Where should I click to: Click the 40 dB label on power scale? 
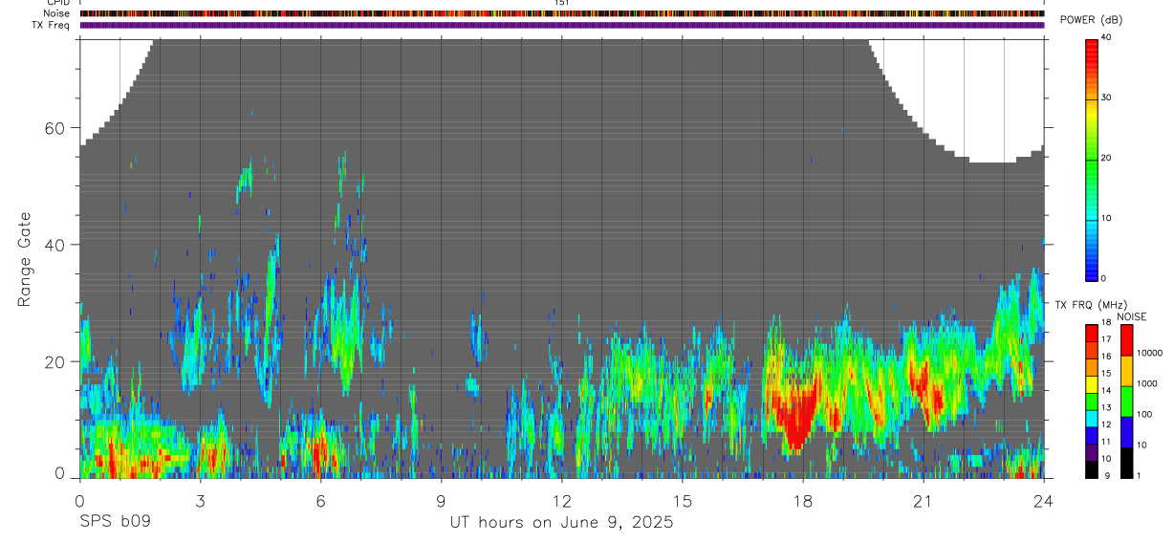pyautogui.click(x=1106, y=37)
